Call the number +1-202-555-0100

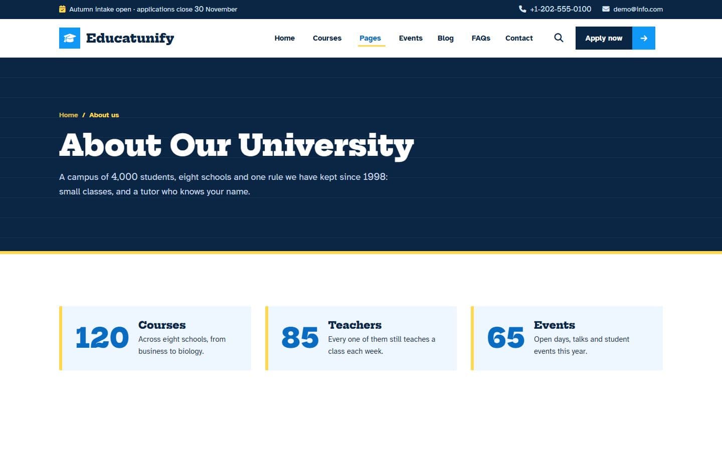click(x=561, y=9)
